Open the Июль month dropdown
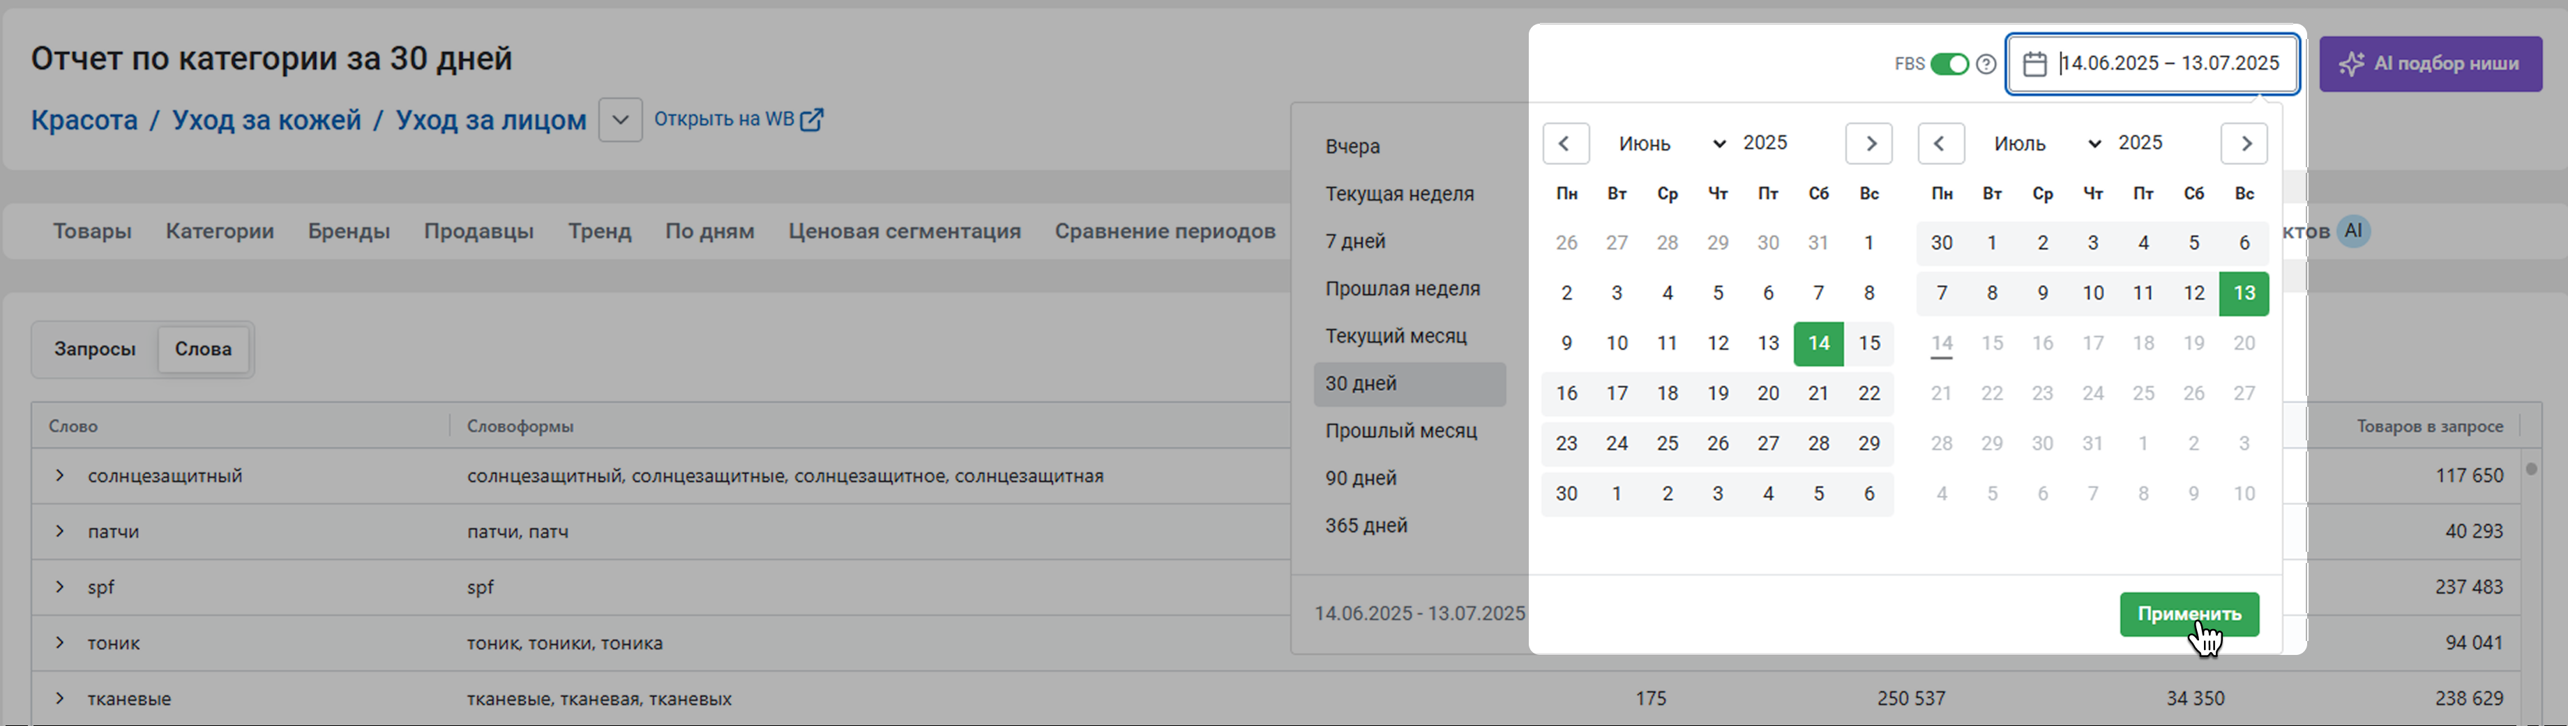The image size is (2568, 726). click(2048, 144)
